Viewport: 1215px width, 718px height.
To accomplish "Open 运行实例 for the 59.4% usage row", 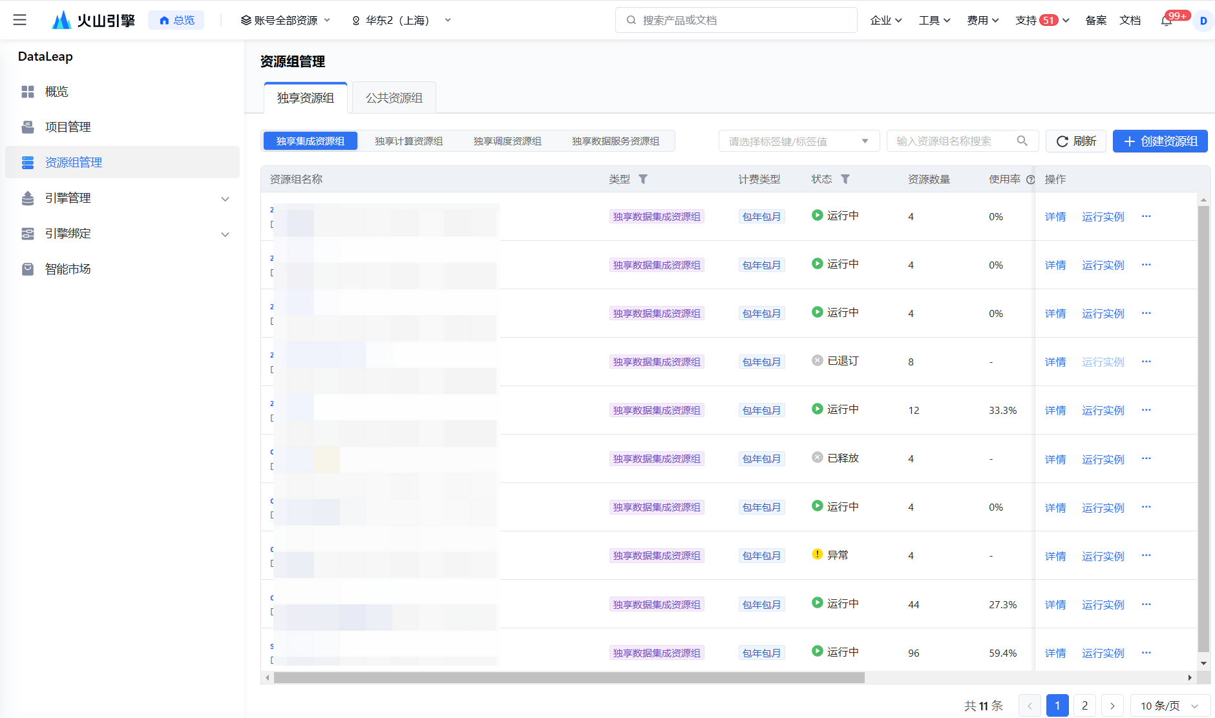I will click(x=1103, y=653).
